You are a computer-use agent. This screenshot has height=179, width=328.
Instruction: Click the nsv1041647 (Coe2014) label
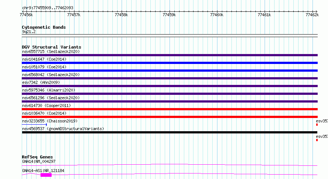point(44,59)
